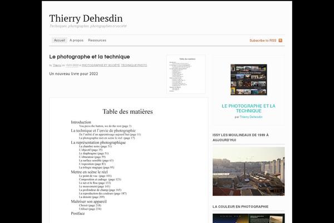Click the text Un nouveau livre pour 2022
Viewport: 334px width, 223px height.
click(73, 74)
